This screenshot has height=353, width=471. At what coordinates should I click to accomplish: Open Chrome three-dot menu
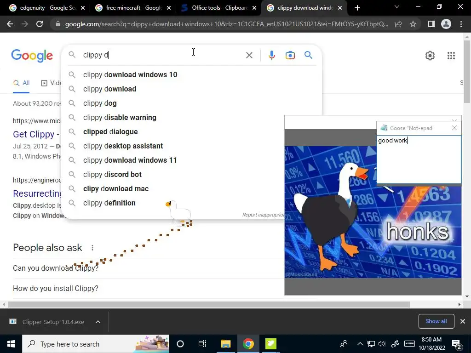(x=461, y=24)
